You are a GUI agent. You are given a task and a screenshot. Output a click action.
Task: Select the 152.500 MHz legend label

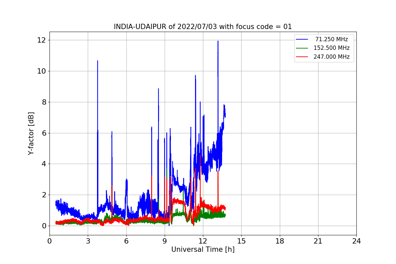coord(331,48)
